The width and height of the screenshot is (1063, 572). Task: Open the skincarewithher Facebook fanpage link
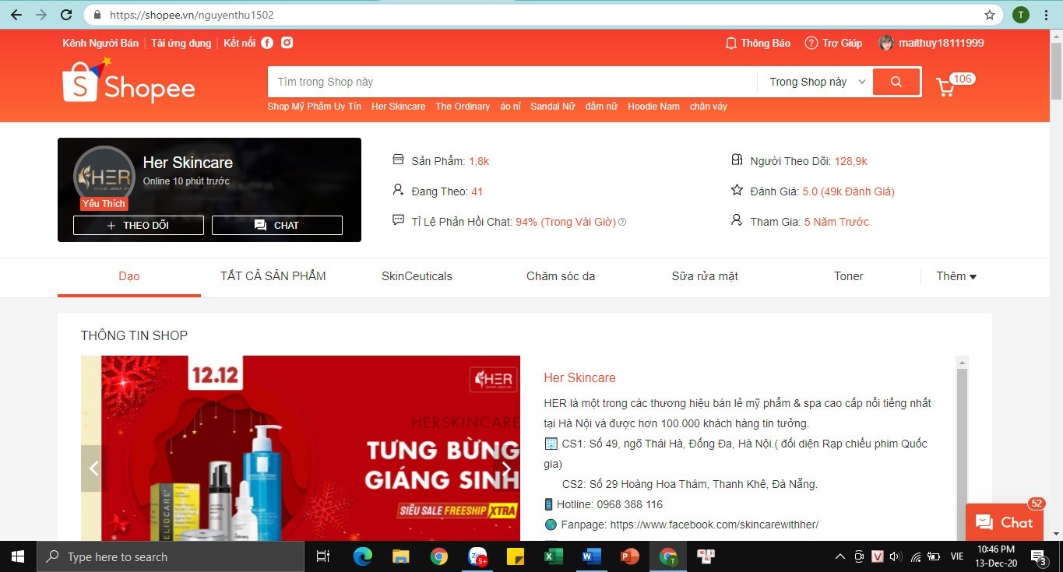point(714,525)
